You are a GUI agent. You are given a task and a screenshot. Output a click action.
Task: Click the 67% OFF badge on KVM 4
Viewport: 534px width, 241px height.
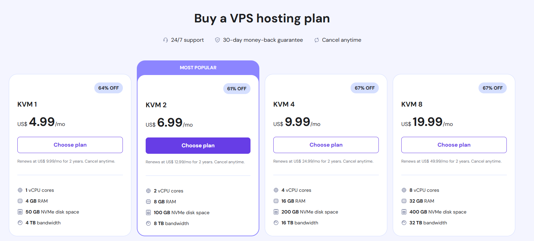[x=365, y=88]
